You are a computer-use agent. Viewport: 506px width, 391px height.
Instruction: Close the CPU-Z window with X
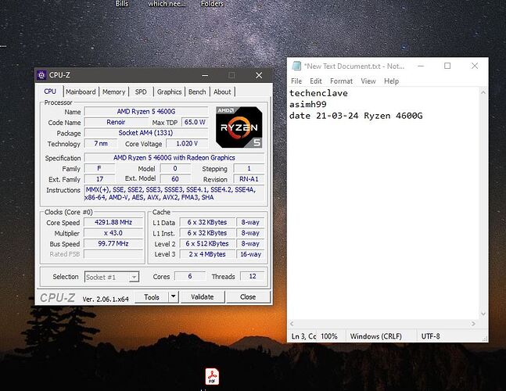(259, 75)
